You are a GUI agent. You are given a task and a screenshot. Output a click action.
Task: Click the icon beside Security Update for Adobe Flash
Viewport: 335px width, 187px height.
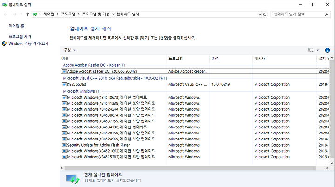64,145
